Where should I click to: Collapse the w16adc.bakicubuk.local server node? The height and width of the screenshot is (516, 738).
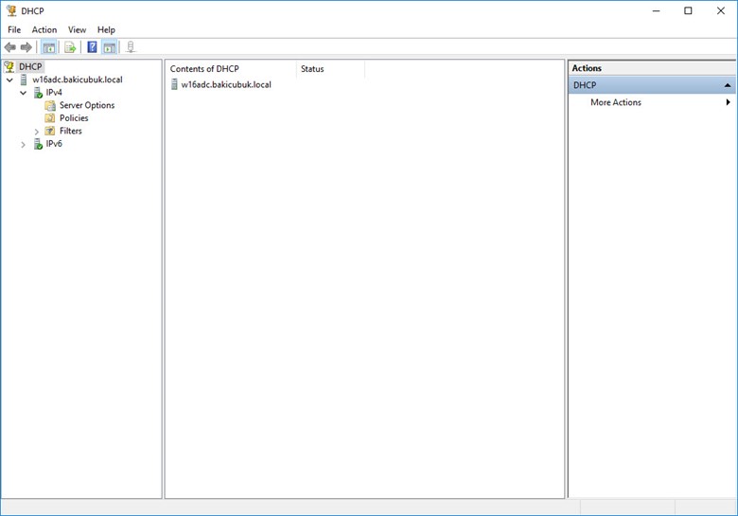9,80
